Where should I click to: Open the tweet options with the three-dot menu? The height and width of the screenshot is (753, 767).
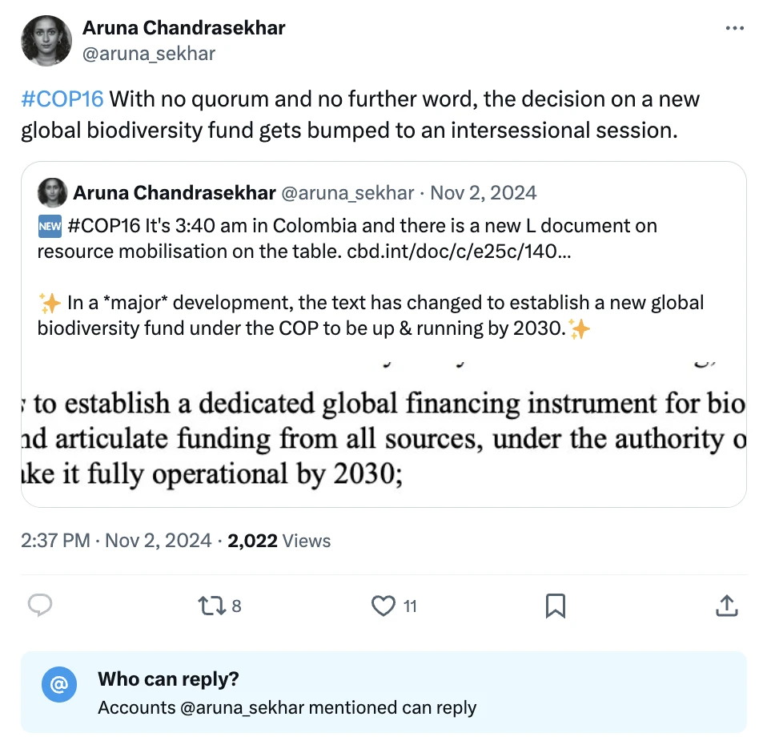(x=734, y=27)
